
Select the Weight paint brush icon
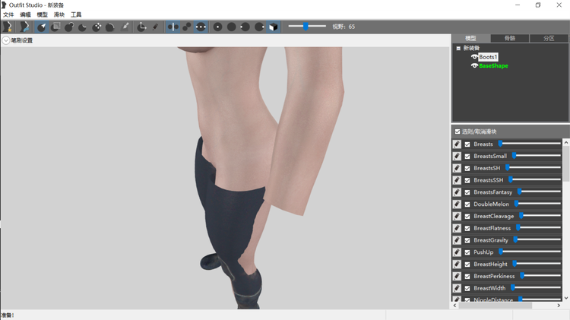click(x=125, y=27)
